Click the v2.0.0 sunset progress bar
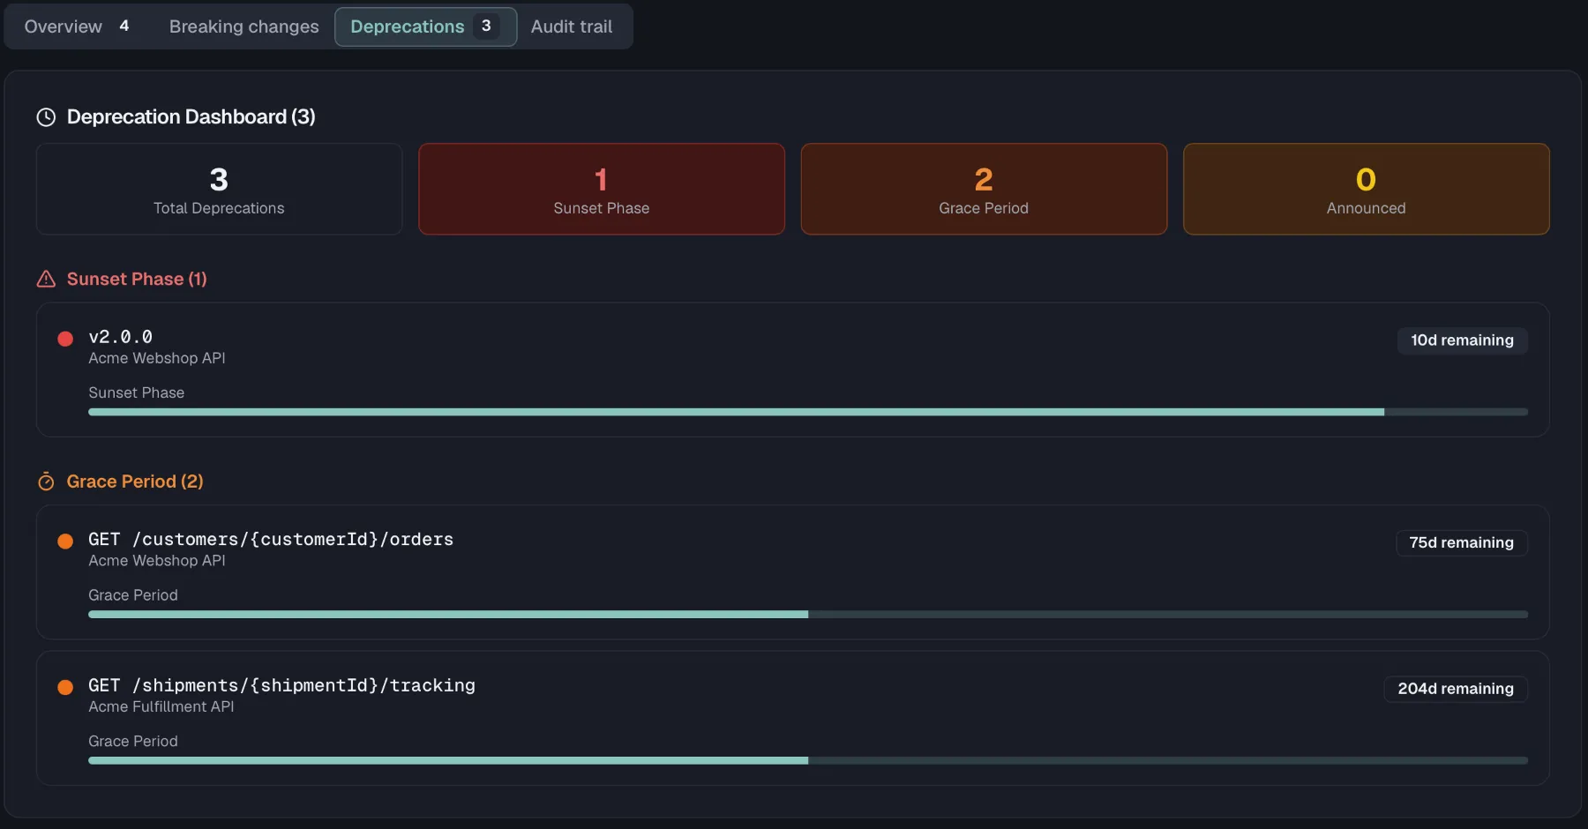 point(808,412)
